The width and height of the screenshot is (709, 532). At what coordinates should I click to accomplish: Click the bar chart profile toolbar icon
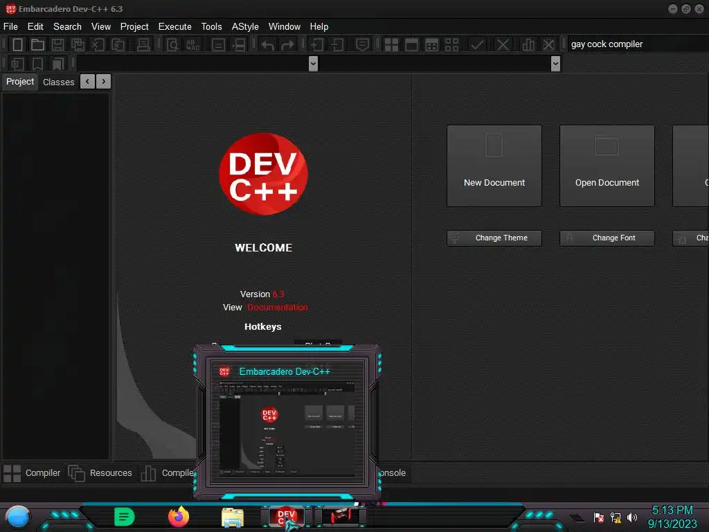click(528, 44)
